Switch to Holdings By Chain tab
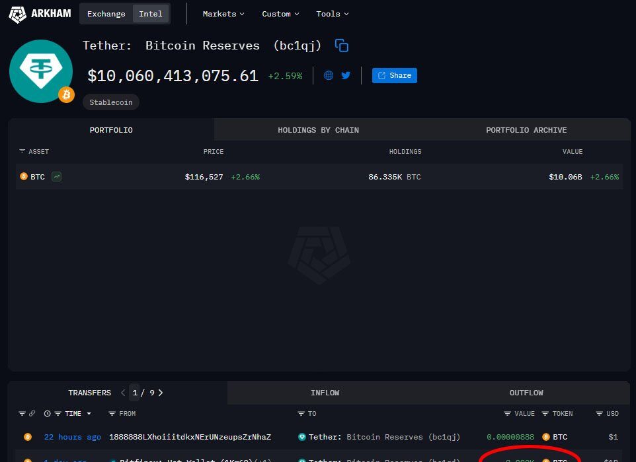The width and height of the screenshot is (636, 462). (x=318, y=130)
